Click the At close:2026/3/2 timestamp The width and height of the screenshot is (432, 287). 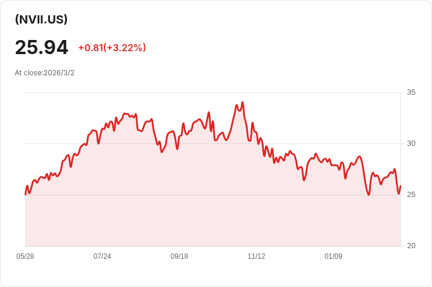(45, 73)
